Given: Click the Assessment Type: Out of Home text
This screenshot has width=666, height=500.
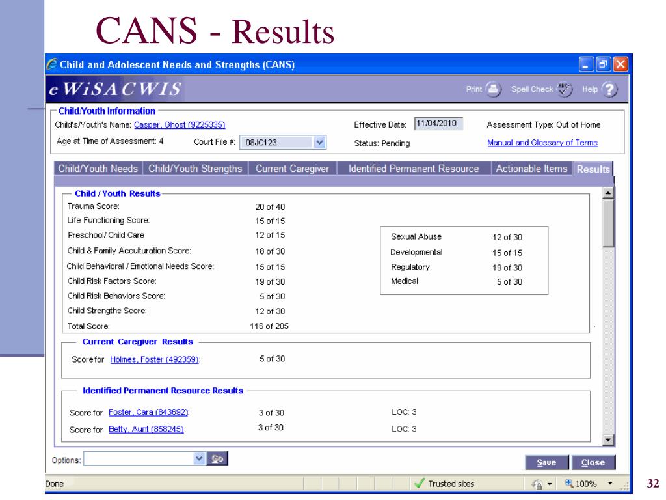Looking at the screenshot, I should [x=544, y=124].
